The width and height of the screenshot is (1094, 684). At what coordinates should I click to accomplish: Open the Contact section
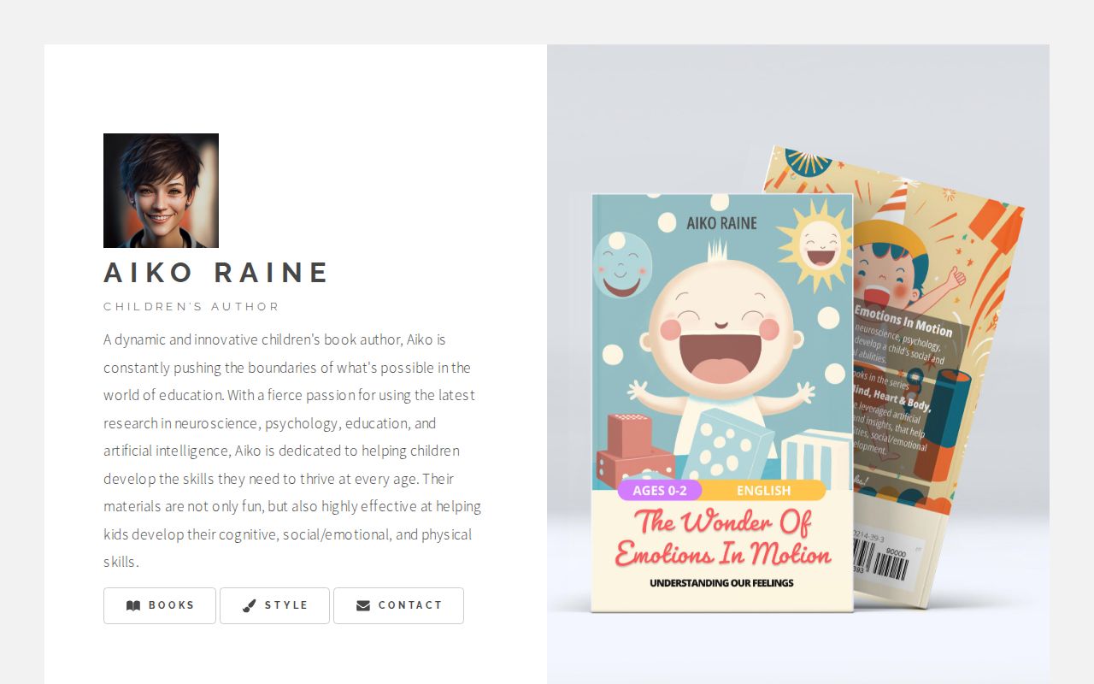(x=398, y=605)
